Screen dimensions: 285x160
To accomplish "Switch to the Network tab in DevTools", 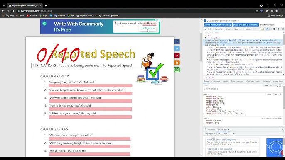I will click(x=248, y=29).
